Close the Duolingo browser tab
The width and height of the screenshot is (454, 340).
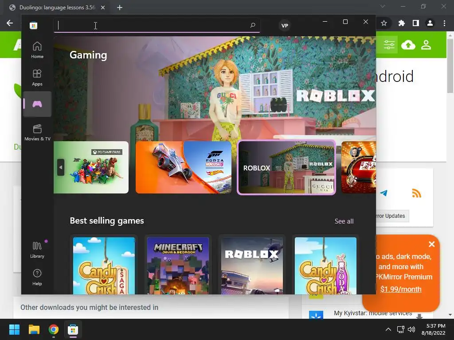tap(103, 8)
